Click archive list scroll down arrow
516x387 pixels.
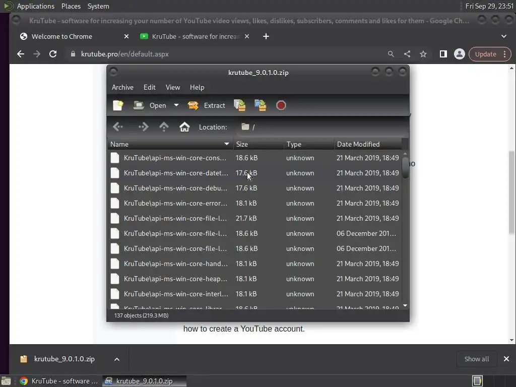(405, 306)
